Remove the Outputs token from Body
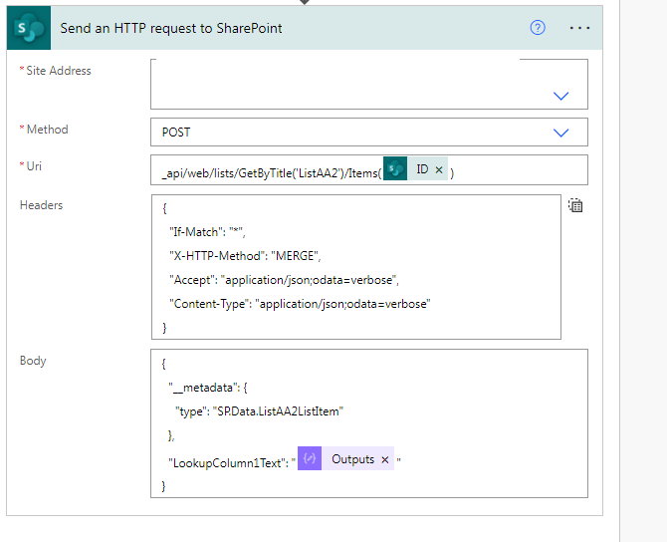667x542 pixels. 385,460
